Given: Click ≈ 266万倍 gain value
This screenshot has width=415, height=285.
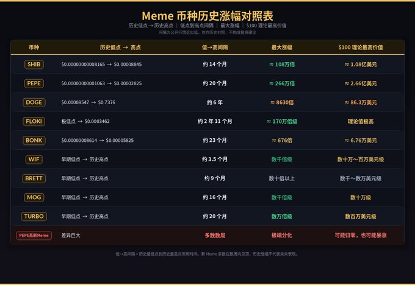Looking at the screenshot, I should click(282, 83).
